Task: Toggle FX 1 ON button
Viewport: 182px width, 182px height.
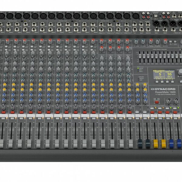Action: (137, 112)
